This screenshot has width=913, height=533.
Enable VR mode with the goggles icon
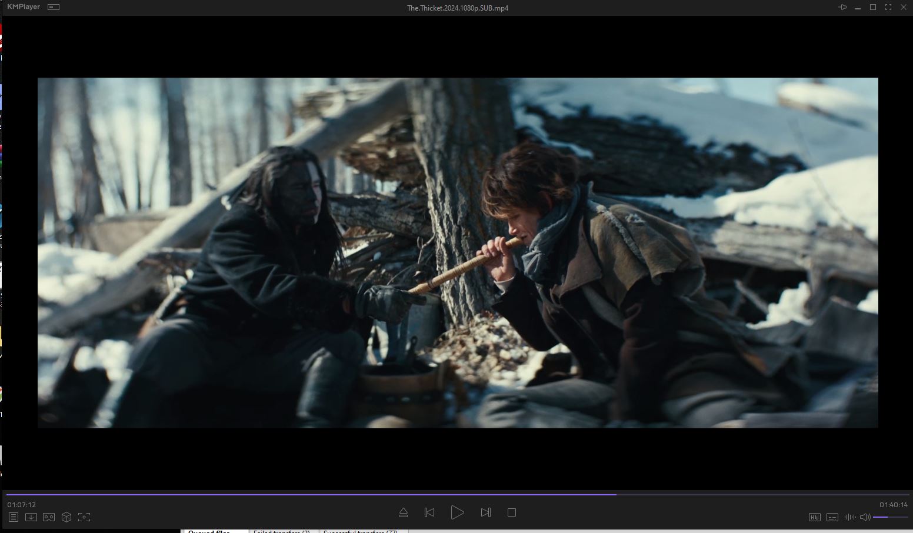(49, 517)
